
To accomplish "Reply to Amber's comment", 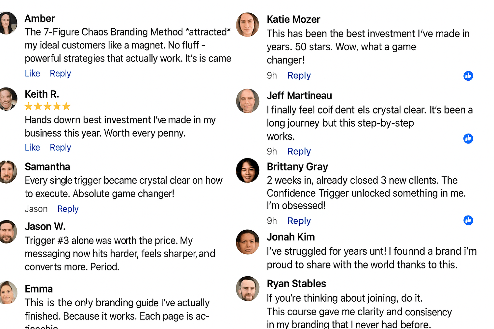I will click(x=60, y=73).
